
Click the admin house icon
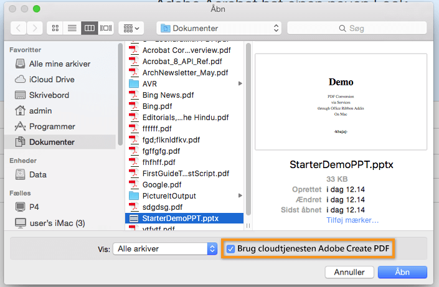pyautogui.click(x=20, y=111)
